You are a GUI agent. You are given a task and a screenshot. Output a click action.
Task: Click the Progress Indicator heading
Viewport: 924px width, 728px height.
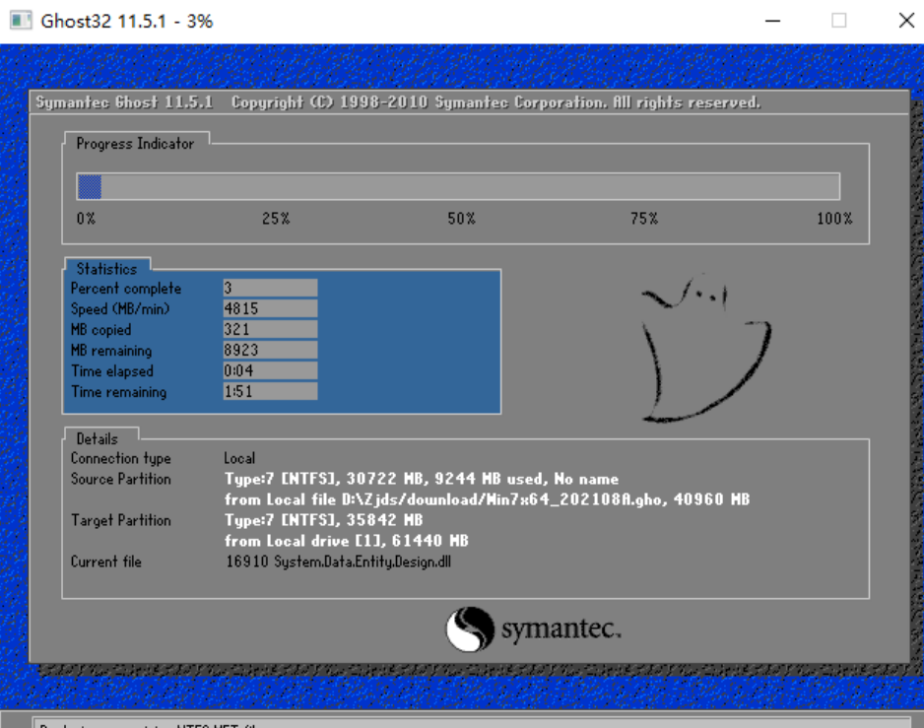tap(135, 144)
